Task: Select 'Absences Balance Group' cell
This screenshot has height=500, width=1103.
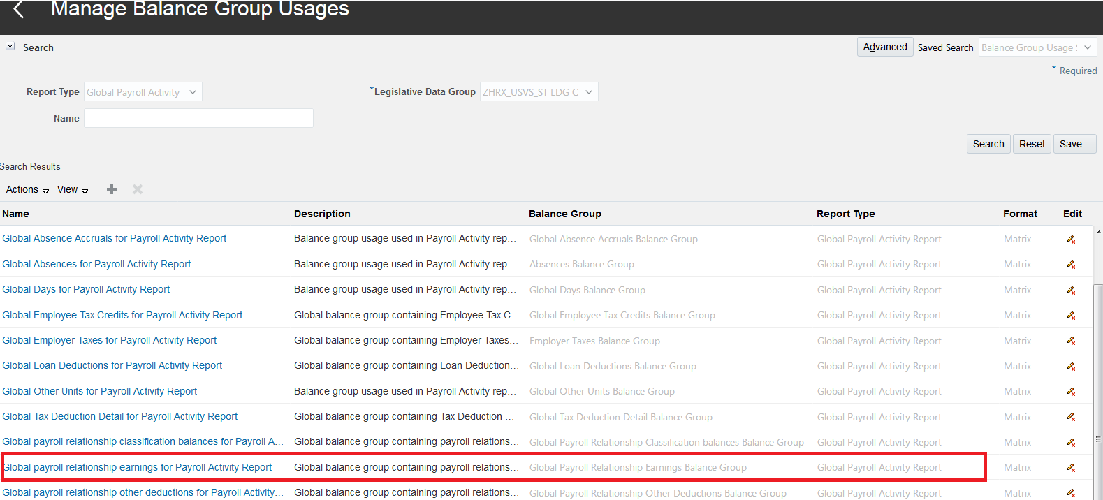Action: (x=582, y=264)
